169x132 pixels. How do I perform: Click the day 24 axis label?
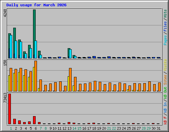click(x=124, y=128)
